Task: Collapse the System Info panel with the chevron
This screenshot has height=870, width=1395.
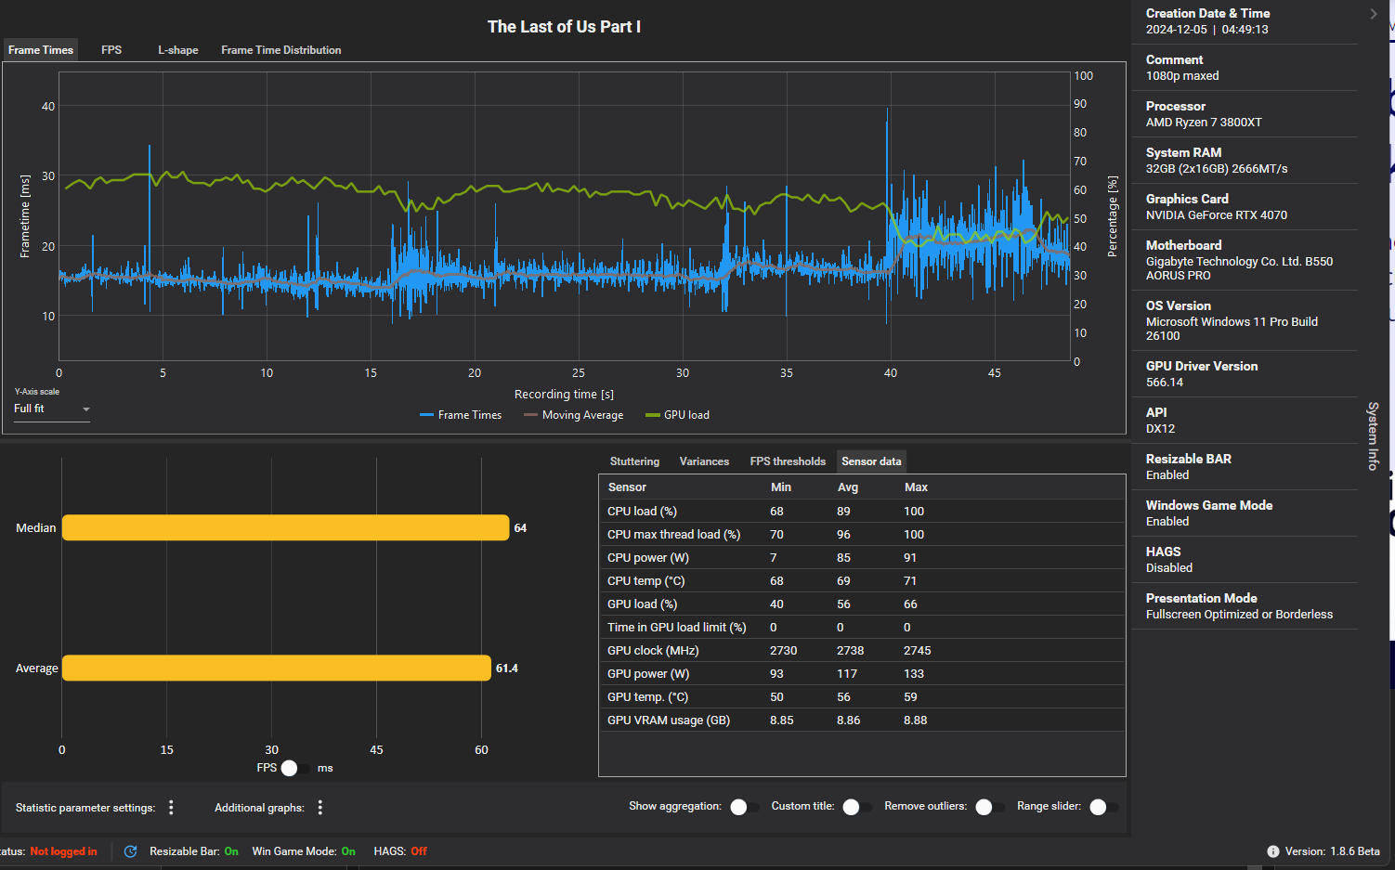Action: (x=1374, y=14)
